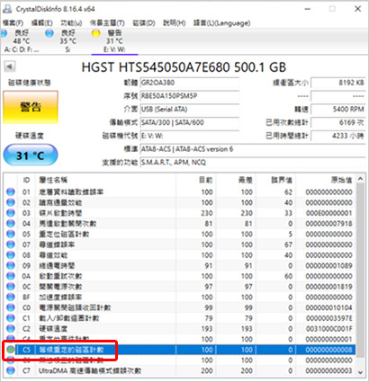Click the raw value 000000001819
This screenshot has height=382, width=369.
[x=328, y=287]
